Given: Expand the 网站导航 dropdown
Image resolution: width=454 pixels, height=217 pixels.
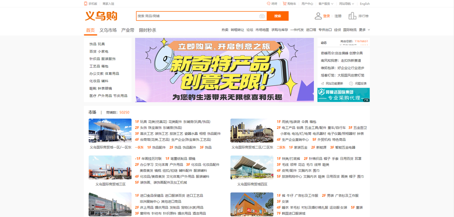Looking at the screenshot, I should point(347,4).
